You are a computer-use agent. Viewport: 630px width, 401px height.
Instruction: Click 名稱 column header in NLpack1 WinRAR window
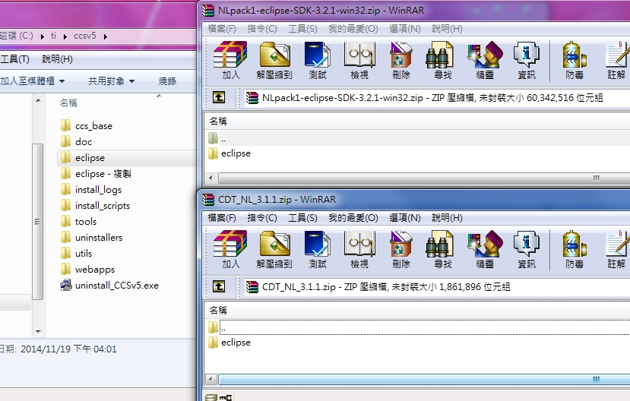tap(218, 122)
